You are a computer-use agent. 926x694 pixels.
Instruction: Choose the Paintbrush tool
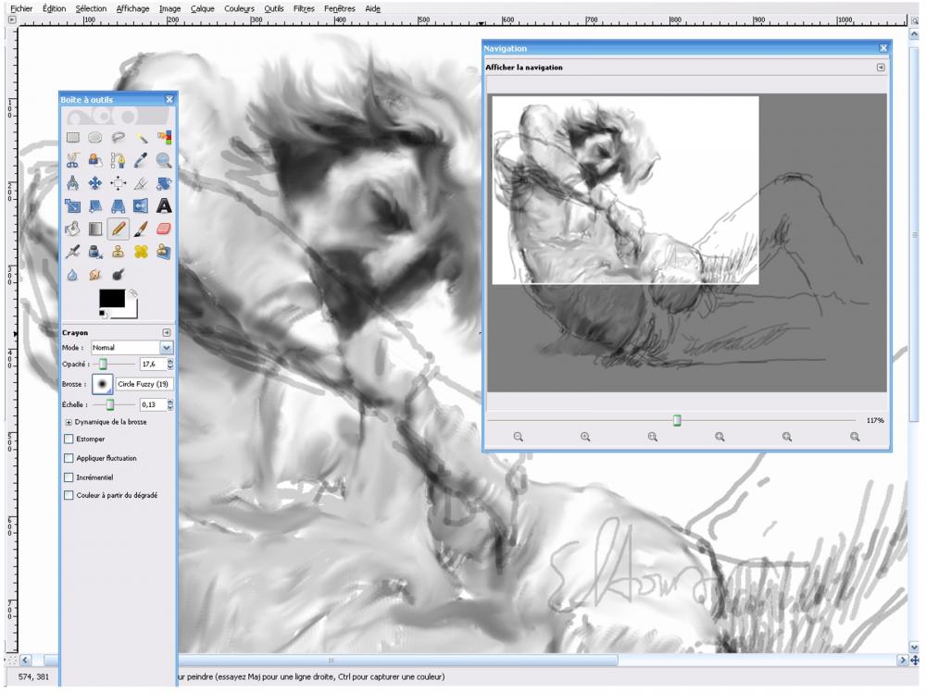click(141, 229)
